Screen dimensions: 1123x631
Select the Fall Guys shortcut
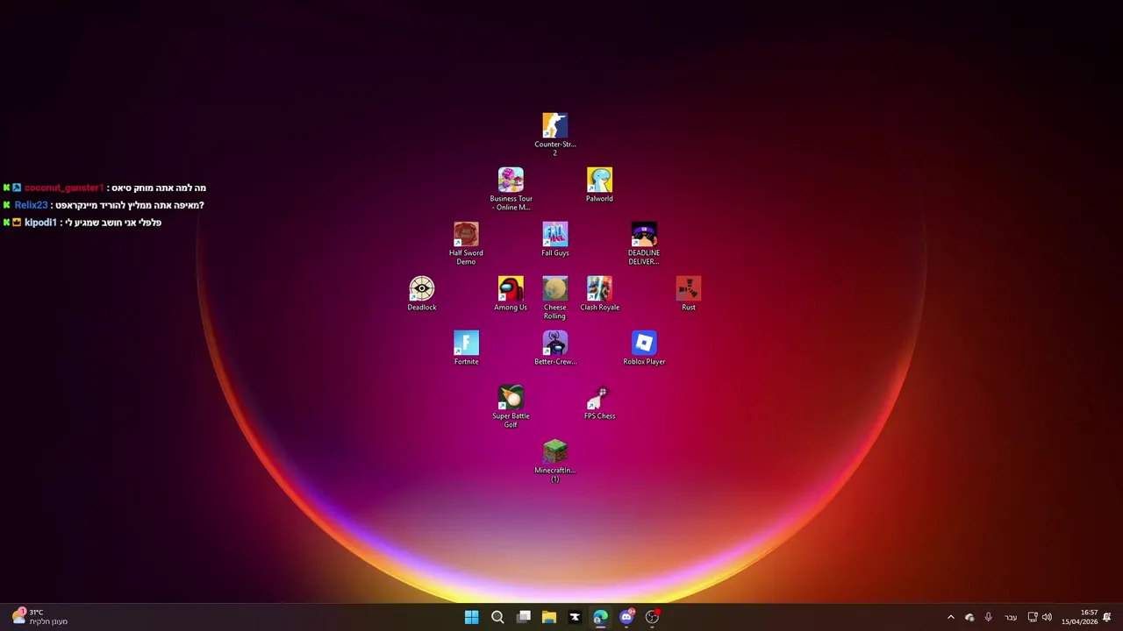tap(554, 239)
